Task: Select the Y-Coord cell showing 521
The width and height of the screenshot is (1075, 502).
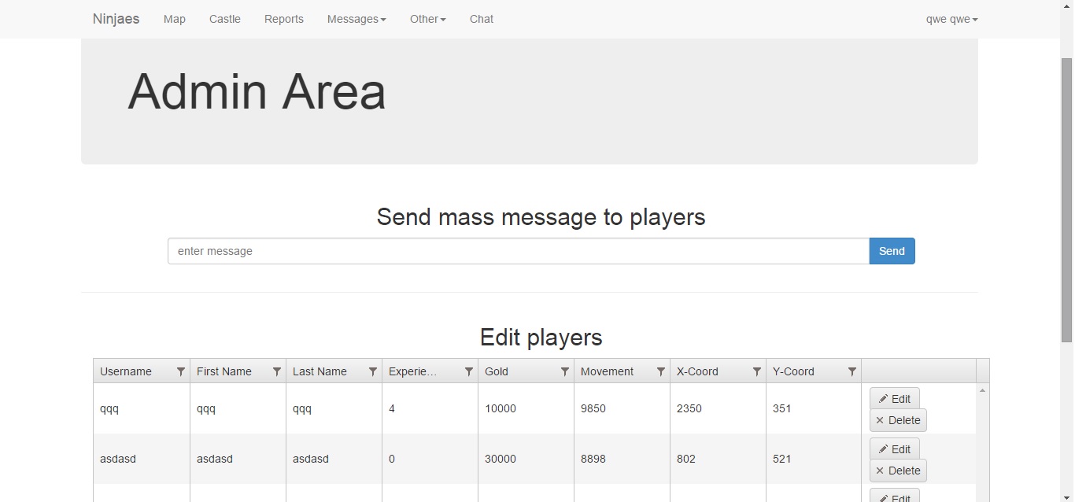Action: [x=814, y=459]
